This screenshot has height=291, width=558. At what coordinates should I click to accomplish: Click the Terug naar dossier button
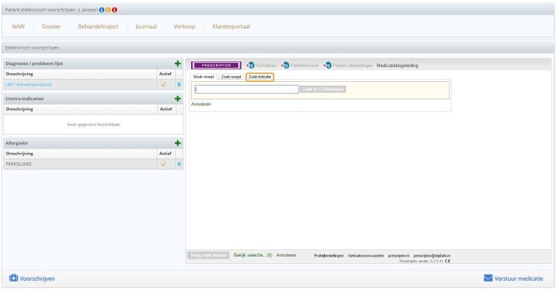tap(208, 255)
